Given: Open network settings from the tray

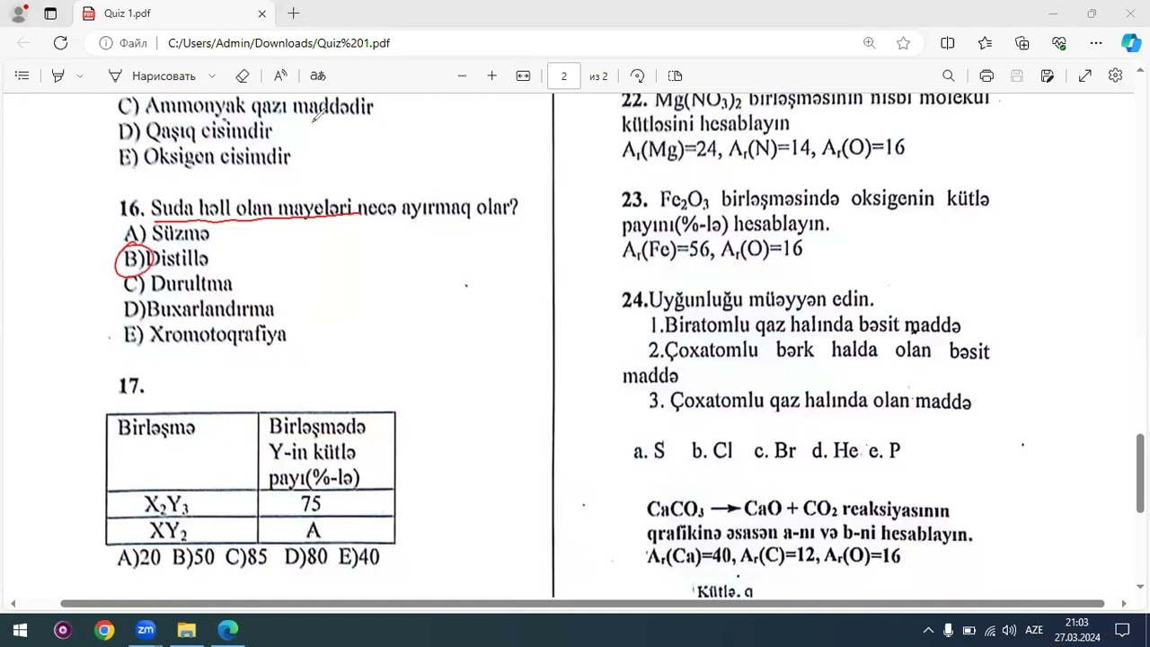Looking at the screenshot, I should tap(989, 630).
